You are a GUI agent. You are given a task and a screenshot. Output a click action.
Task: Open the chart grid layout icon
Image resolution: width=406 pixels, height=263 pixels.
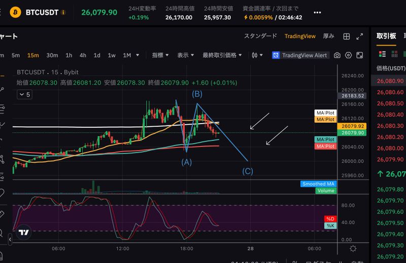tap(347, 36)
